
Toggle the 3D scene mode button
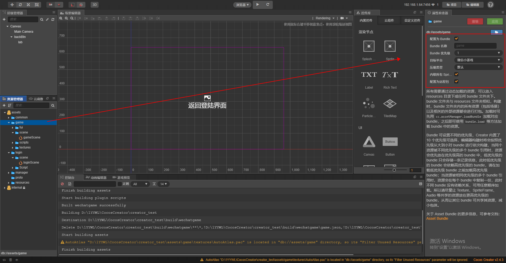(95, 5)
